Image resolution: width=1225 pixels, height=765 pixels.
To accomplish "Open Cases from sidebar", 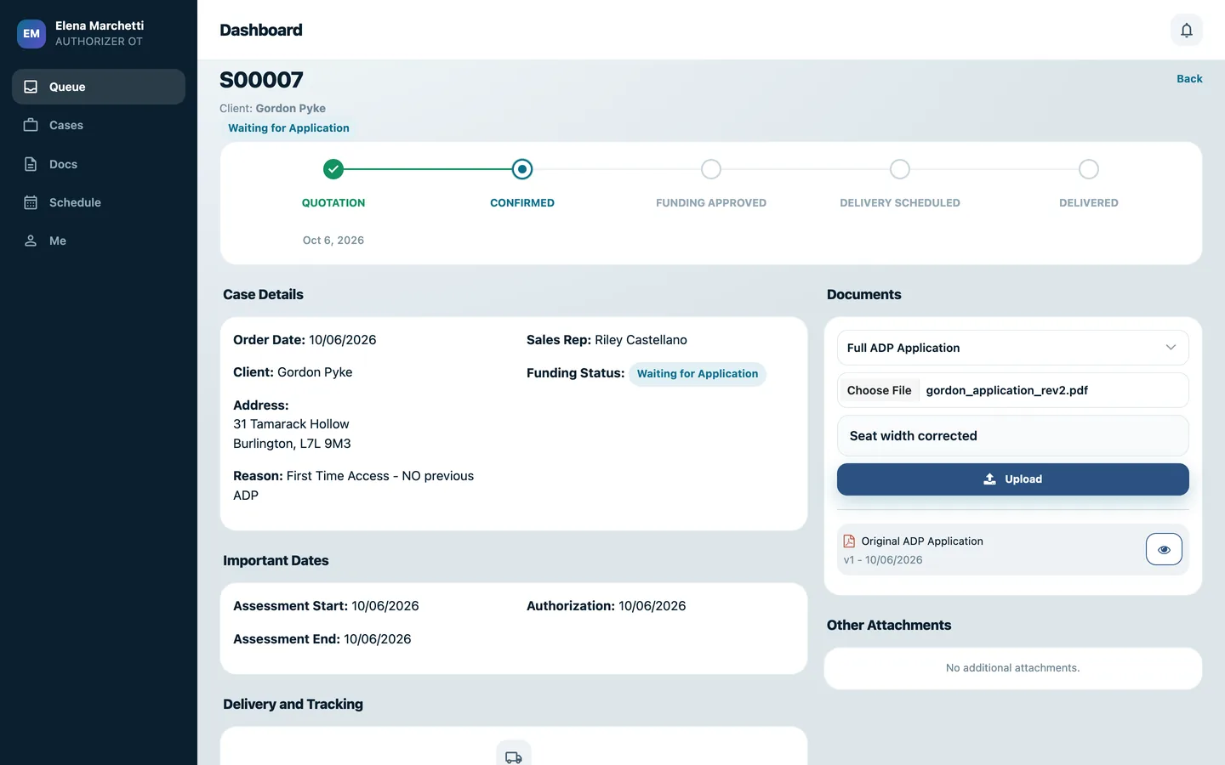I will click(x=99, y=125).
